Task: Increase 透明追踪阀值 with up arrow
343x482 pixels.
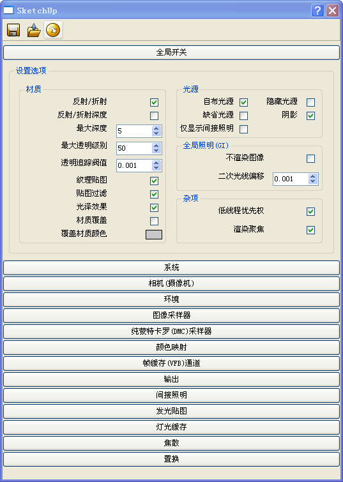Action: point(156,163)
